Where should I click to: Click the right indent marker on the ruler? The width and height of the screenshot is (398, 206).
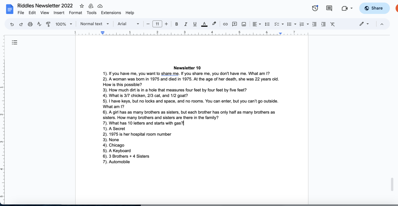pos(280,33)
